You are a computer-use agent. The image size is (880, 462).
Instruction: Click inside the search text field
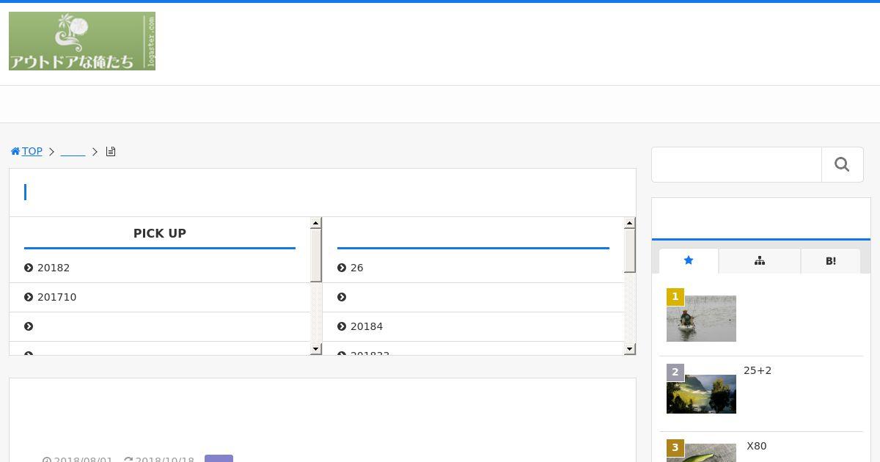736,165
